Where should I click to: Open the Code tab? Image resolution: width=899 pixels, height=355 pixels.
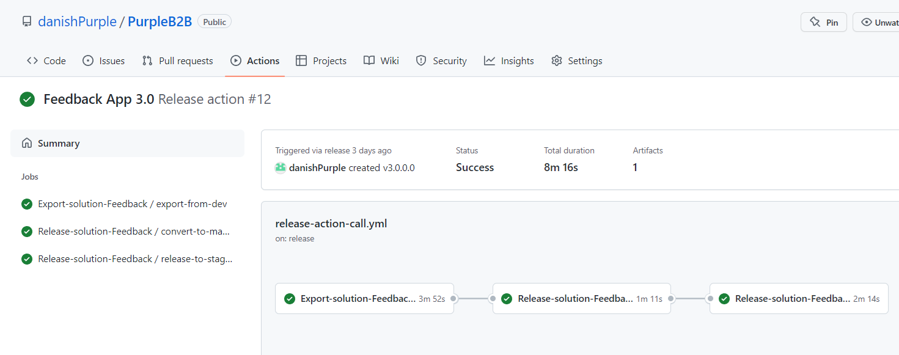tap(46, 61)
